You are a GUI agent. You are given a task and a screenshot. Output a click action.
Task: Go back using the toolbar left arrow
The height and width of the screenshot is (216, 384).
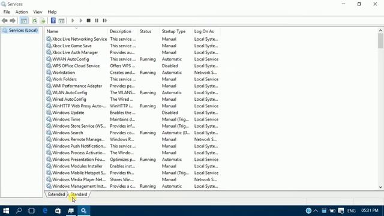pyautogui.click(x=5, y=21)
